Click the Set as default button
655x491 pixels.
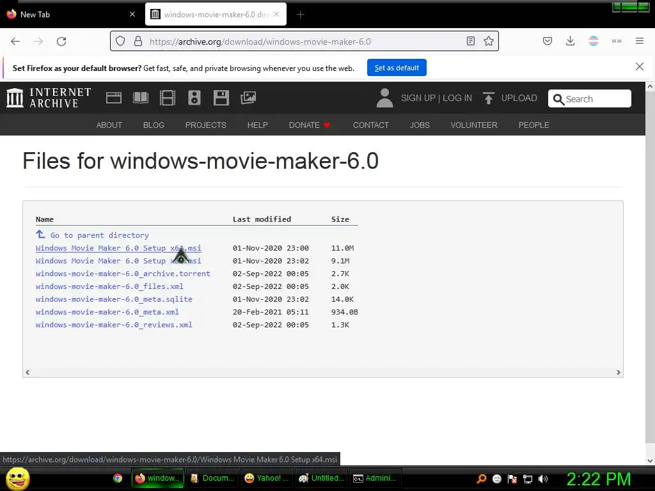(x=397, y=68)
